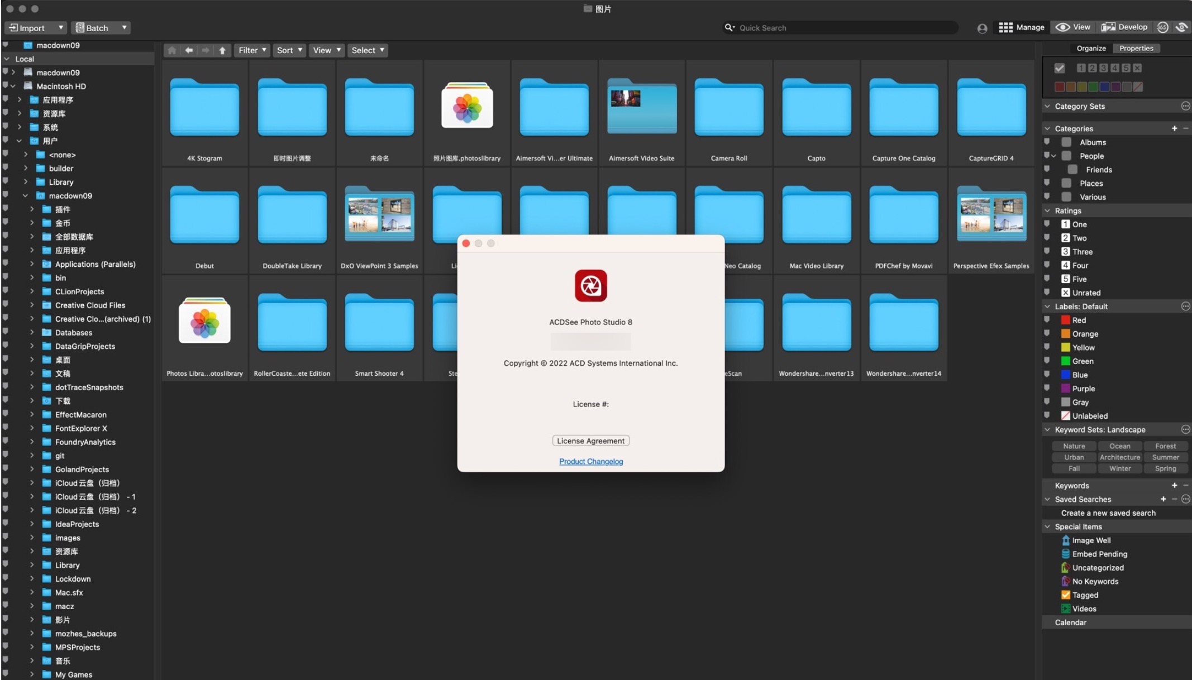This screenshot has width=1192, height=680.
Task: Open the Sort dropdown
Action: tap(289, 50)
